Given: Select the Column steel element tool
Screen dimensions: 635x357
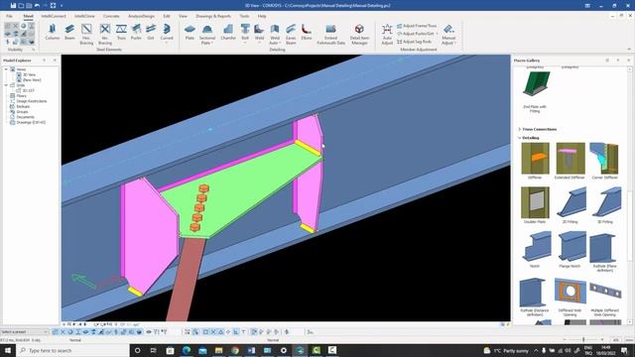Looking at the screenshot, I should point(53,32).
